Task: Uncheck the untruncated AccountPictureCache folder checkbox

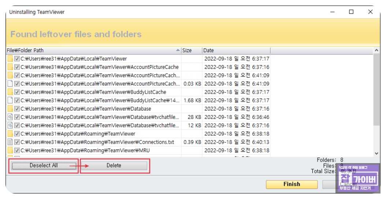Action: 17,67
